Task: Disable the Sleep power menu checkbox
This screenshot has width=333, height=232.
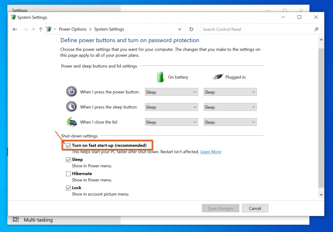Action: 68,160
